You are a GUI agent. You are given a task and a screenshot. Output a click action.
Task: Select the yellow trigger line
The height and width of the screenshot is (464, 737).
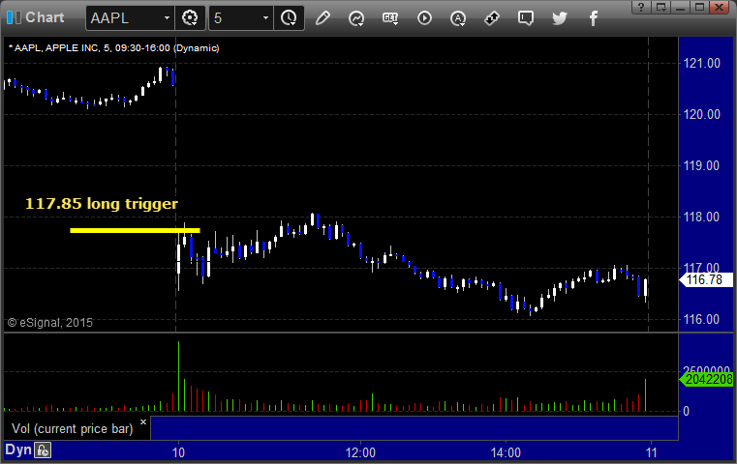point(135,230)
